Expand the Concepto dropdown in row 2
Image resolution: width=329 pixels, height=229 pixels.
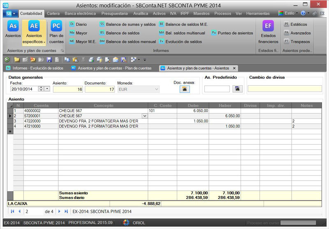click(144, 116)
